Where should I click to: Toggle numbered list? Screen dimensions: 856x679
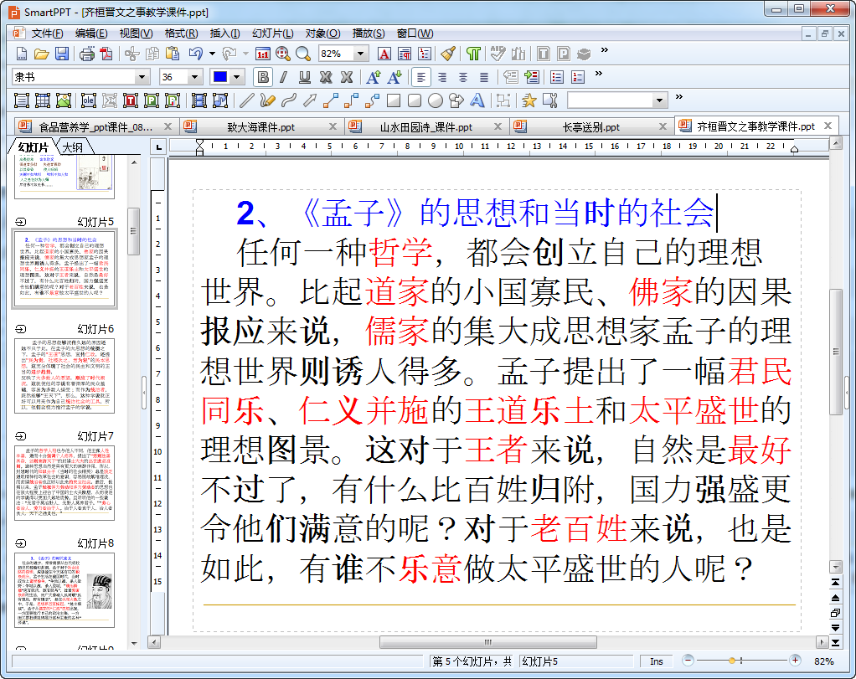click(578, 77)
